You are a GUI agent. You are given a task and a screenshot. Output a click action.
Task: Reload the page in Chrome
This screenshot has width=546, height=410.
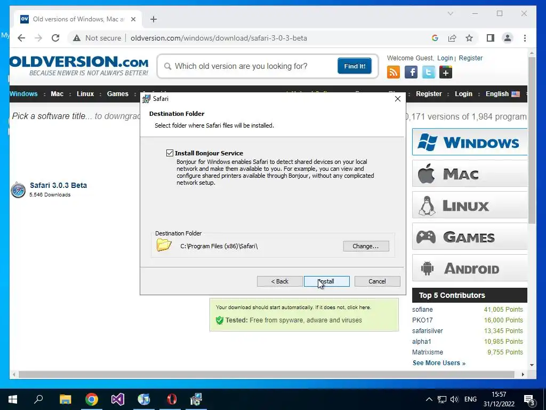tap(55, 38)
